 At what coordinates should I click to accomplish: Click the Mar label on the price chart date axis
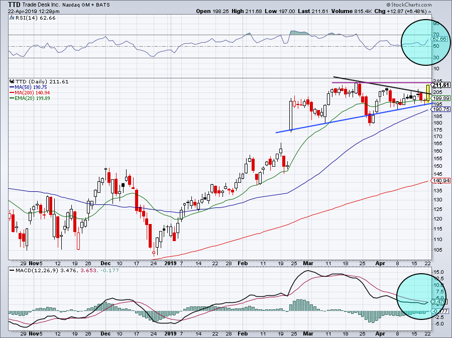[308, 263]
